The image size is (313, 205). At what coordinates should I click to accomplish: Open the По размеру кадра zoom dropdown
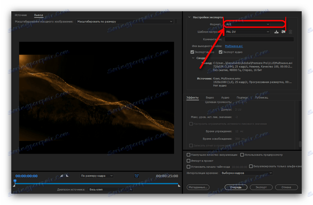click(96, 176)
